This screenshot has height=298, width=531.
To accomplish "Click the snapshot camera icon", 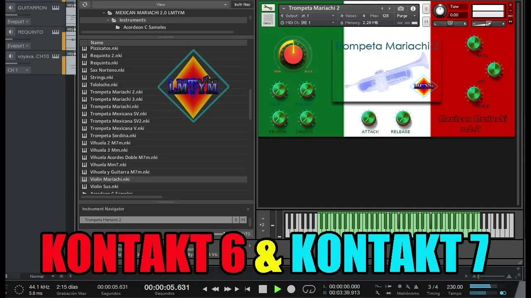I will [x=401, y=8].
